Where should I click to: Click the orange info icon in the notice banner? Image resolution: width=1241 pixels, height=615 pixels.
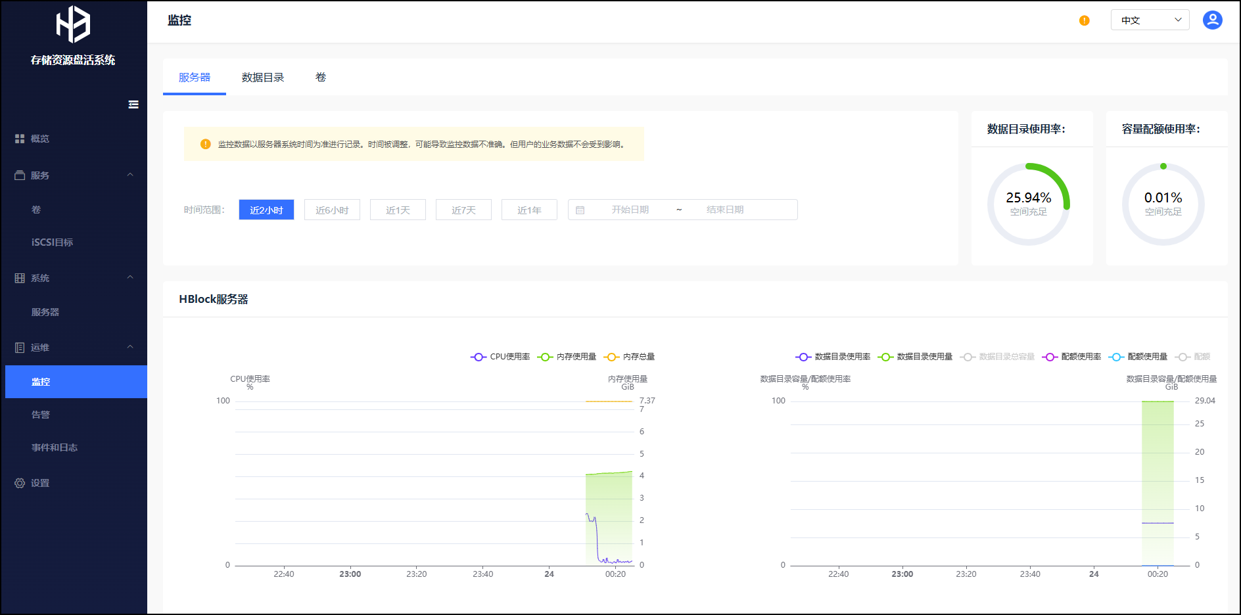(206, 144)
